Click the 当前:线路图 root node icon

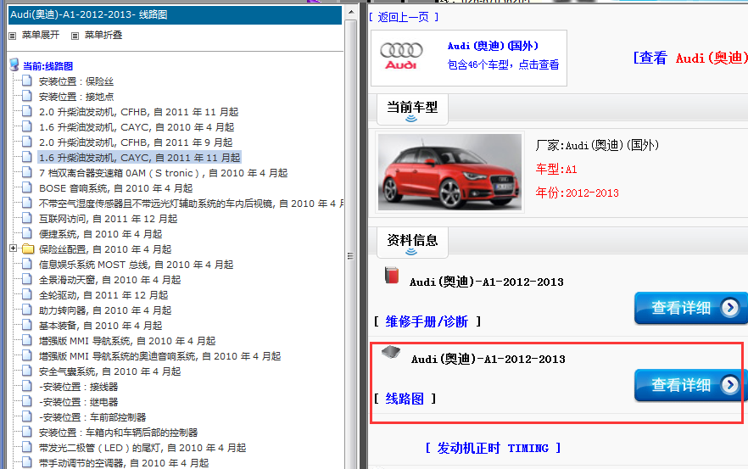pos(14,65)
